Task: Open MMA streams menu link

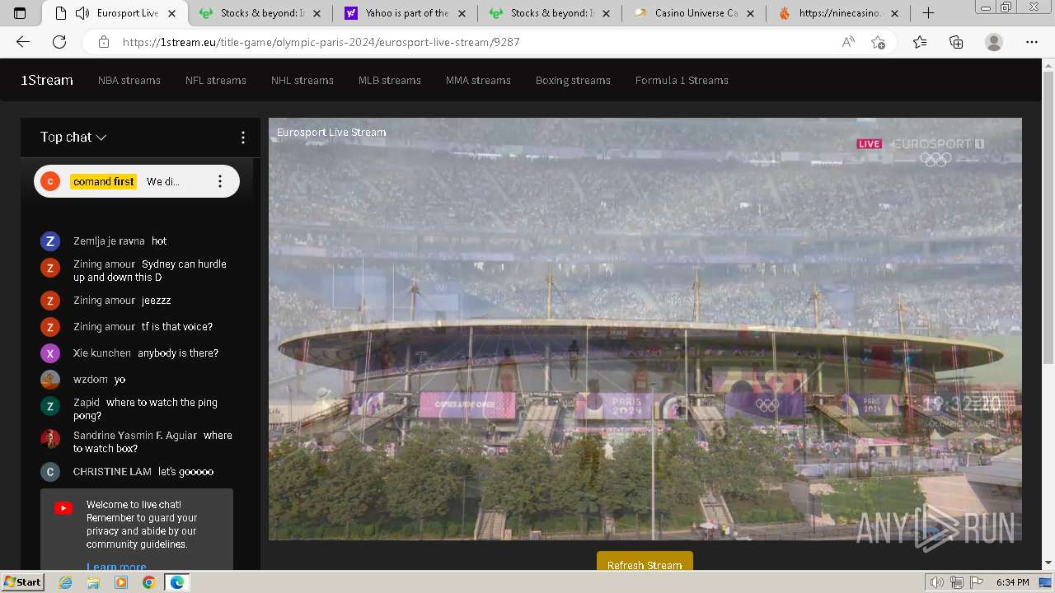Action: click(478, 80)
